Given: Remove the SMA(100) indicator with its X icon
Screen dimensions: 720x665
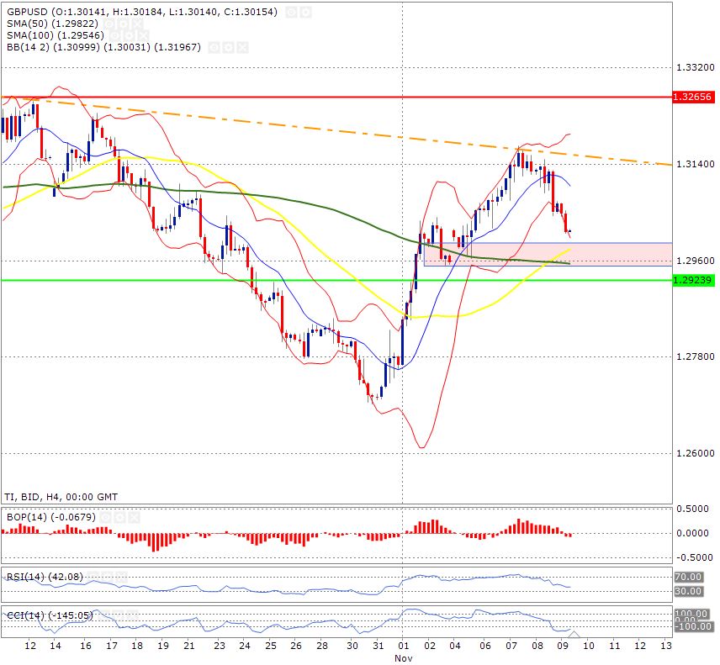Looking at the screenshot, I should click(x=144, y=35).
